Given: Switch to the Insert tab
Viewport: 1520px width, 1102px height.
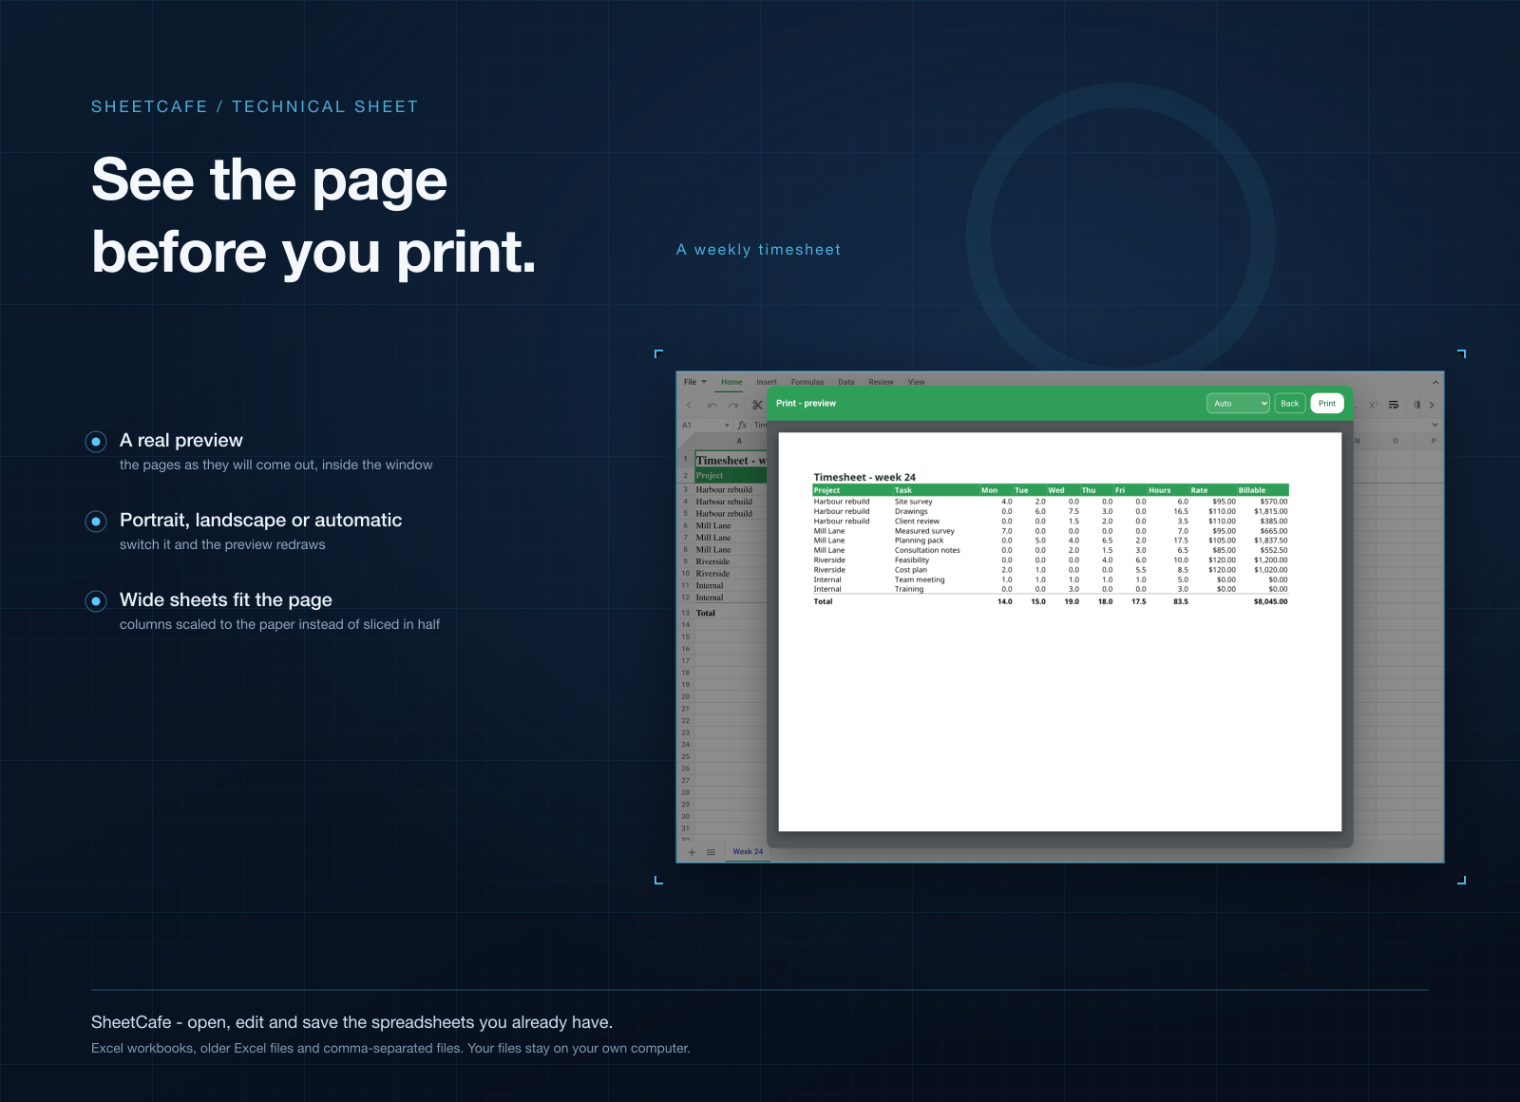Looking at the screenshot, I should [767, 382].
